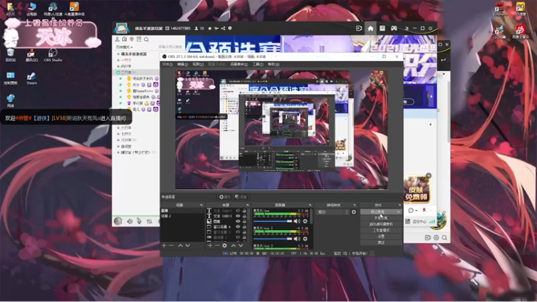Screen dimensions: 537x302
Task: Click the home icon in YY title bar
Action: pyautogui.click(x=371, y=28)
